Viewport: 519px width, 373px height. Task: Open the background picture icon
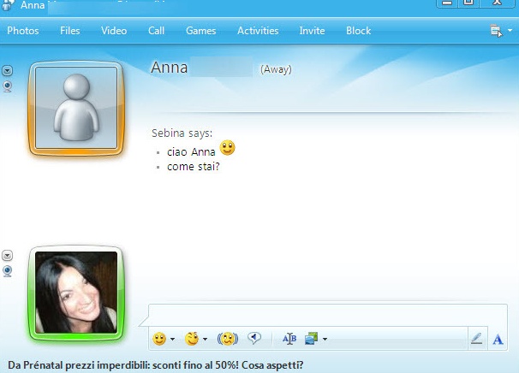pos(311,339)
